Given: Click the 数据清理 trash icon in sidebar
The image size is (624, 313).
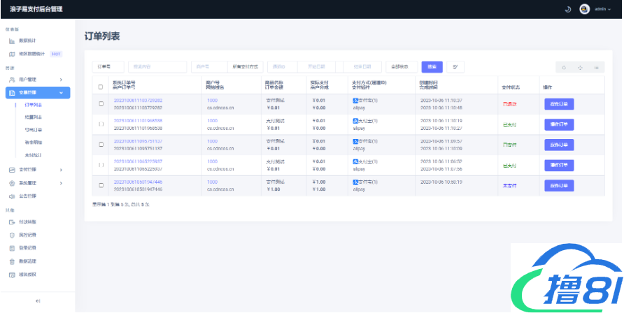Looking at the screenshot, I should pyautogui.click(x=12, y=261).
